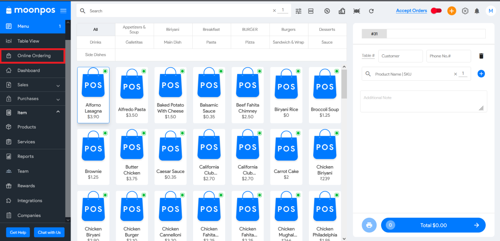This screenshot has width=500, height=241.
Task: Click the Customer input field
Action: [x=400, y=56]
